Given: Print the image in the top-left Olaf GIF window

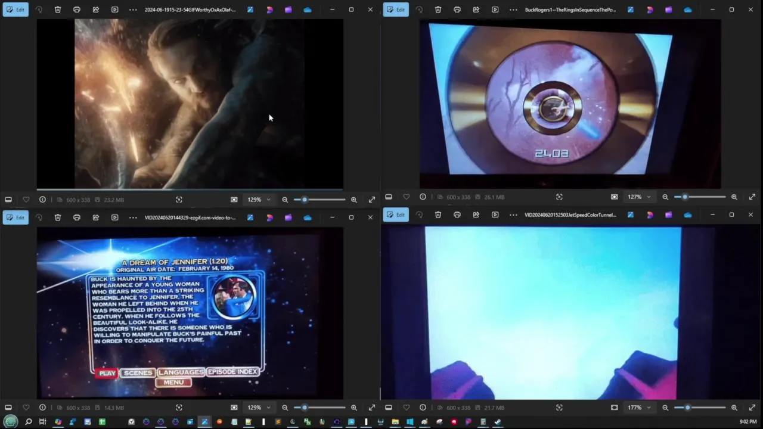Looking at the screenshot, I should click(x=77, y=10).
